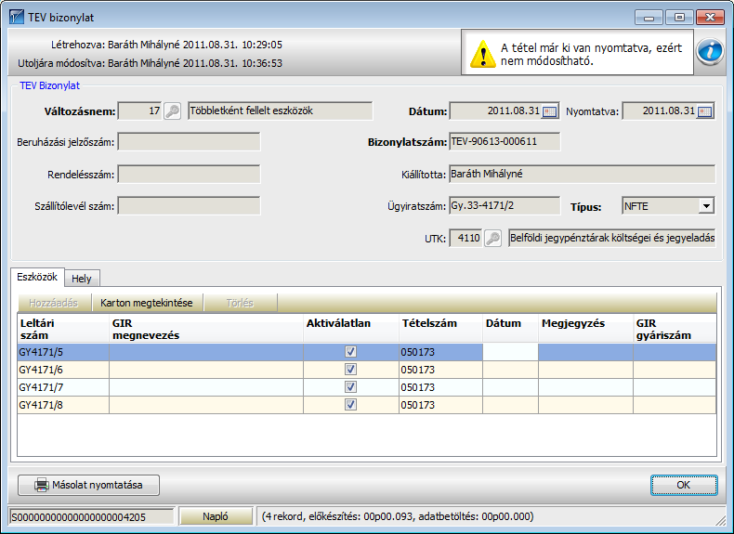The height and width of the screenshot is (534, 734).
Task: Click the yellow warning triangle icon
Action: (482, 54)
